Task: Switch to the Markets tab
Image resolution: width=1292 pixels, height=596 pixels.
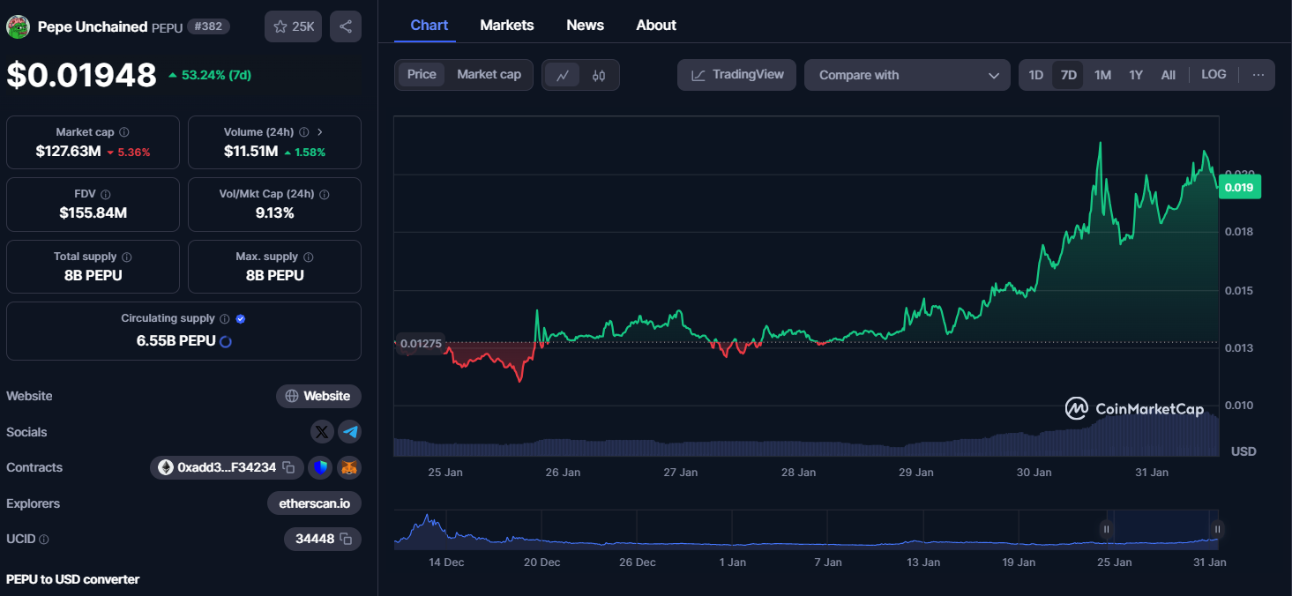Action: pos(507,26)
